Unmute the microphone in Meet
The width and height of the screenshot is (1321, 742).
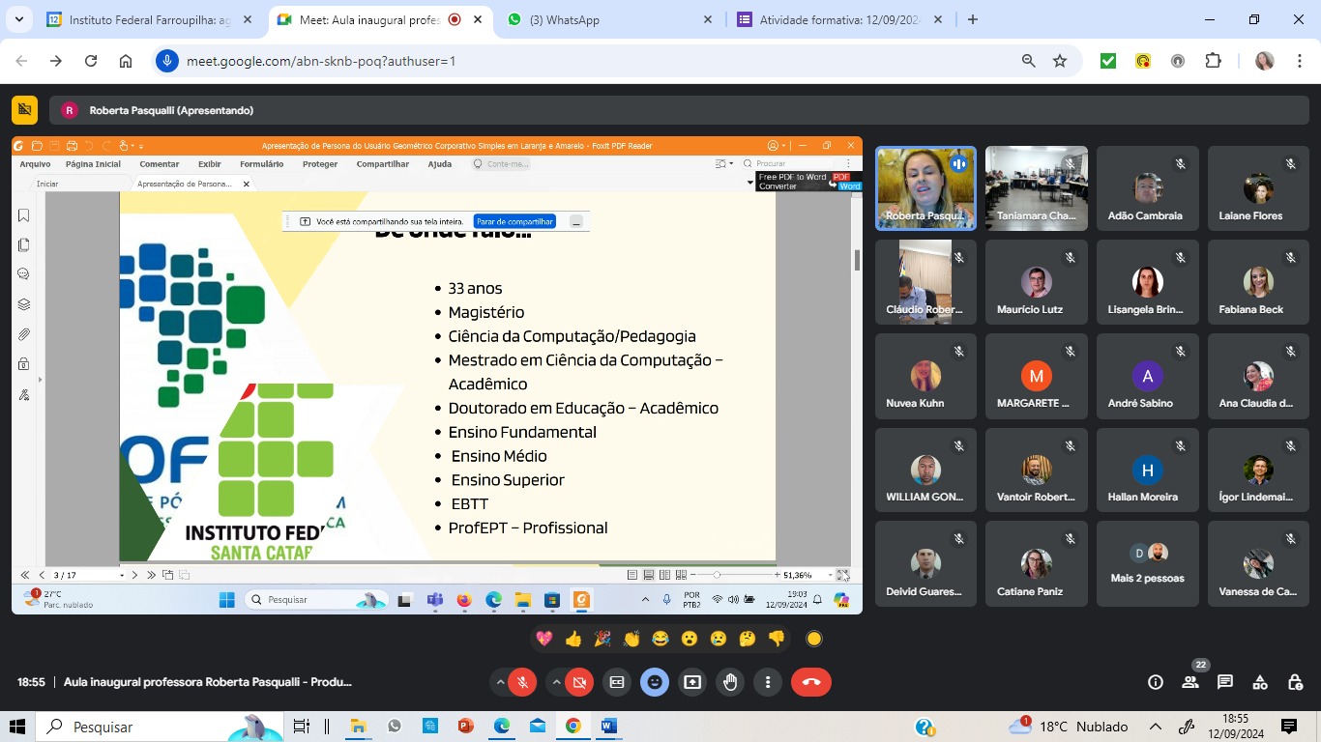coord(522,682)
